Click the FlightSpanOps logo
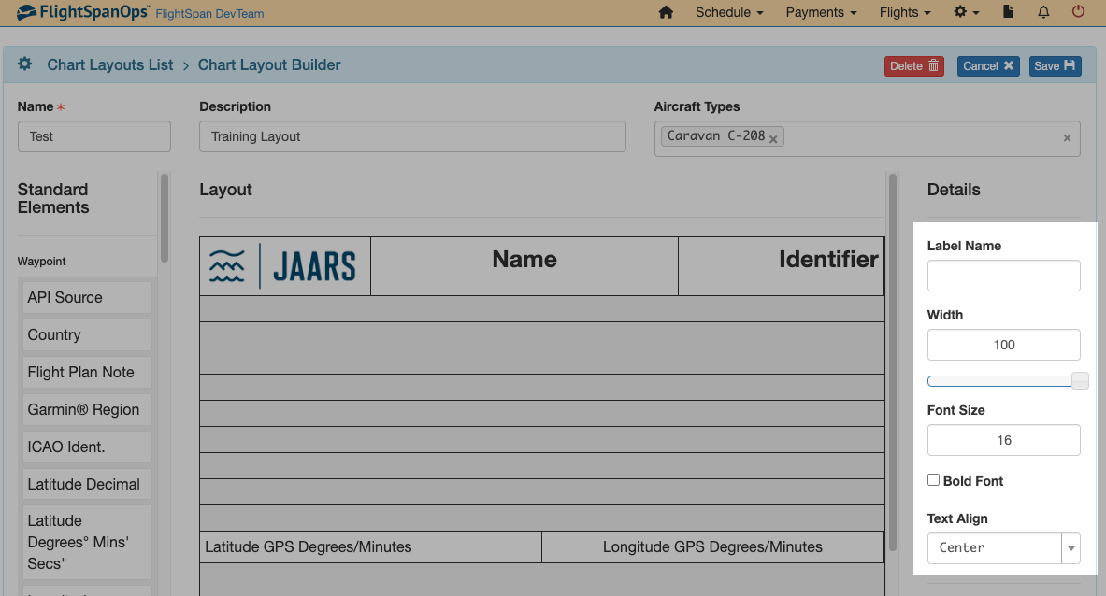The image size is (1106, 596). (x=82, y=13)
